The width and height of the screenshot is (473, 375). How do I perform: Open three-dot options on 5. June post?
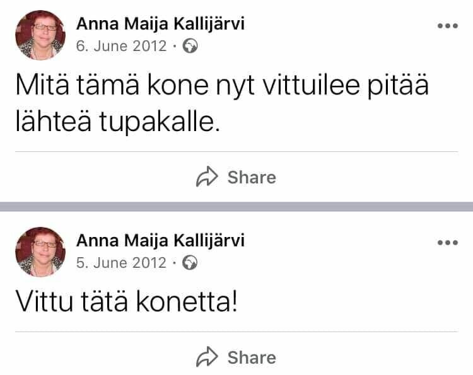447,243
